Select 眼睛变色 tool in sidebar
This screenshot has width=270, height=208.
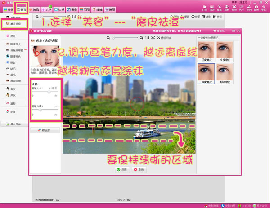tap(13, 57)
